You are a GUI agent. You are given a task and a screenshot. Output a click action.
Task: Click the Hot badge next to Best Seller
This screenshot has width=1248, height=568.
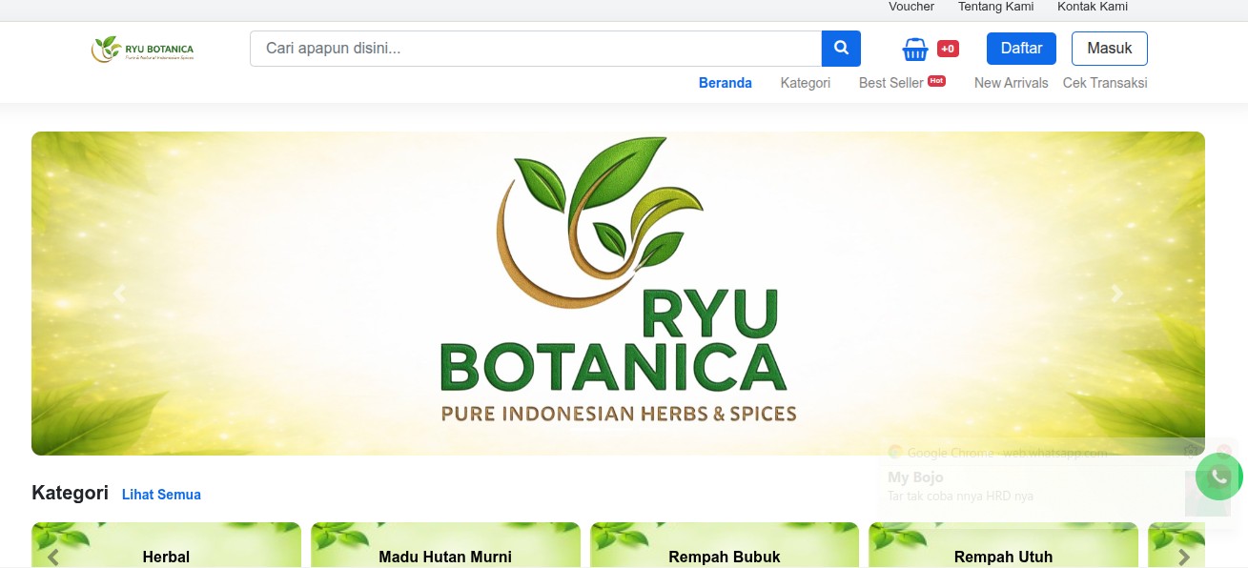[x=937, y=80]
